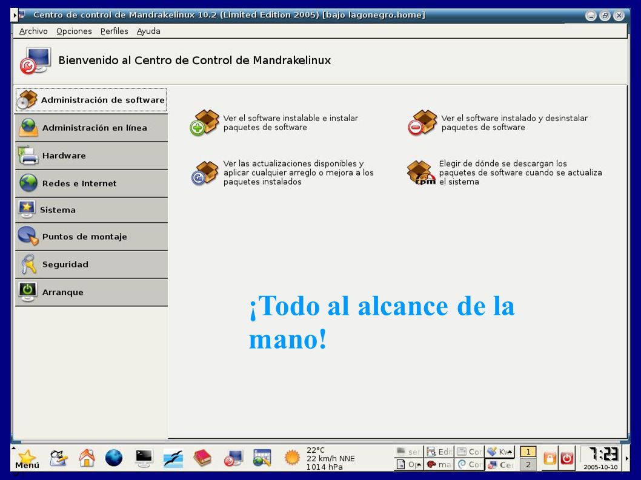
Task: Switch to virtual desktop 2
Action: click(x=528, y=464)
